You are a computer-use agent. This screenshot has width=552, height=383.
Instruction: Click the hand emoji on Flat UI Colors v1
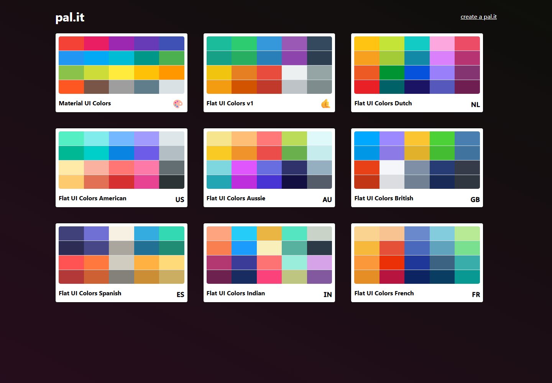click(x=326, y=104)
